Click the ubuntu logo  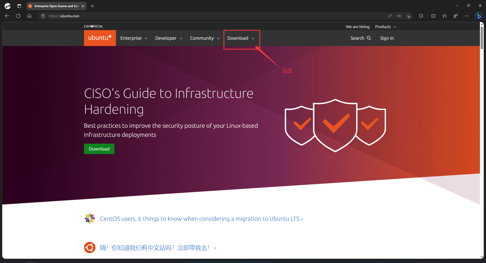point(100,38)
